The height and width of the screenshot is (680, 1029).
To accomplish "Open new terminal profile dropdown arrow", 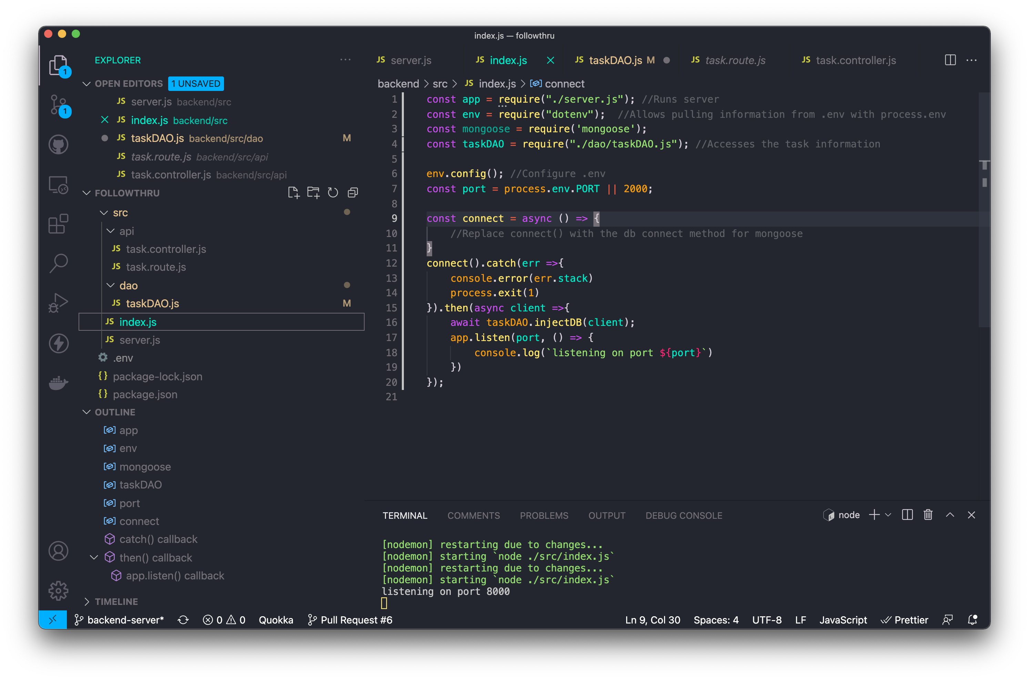I will click(x=888, y=515).
